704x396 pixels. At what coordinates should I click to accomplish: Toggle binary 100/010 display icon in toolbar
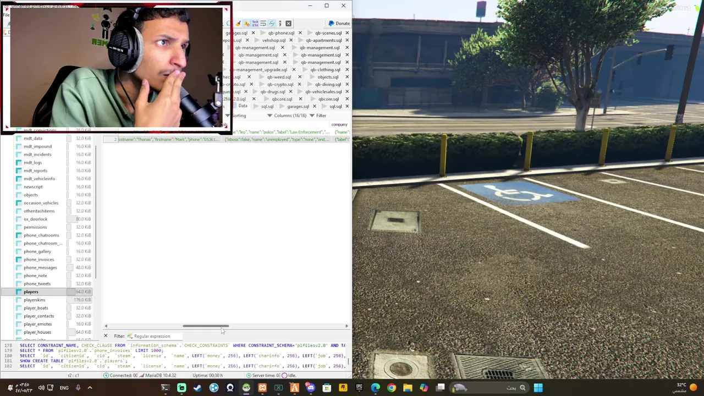(x=255, y=24)
